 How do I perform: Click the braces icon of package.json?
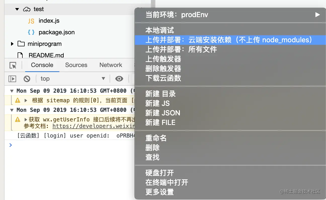(x=31, y=32)
